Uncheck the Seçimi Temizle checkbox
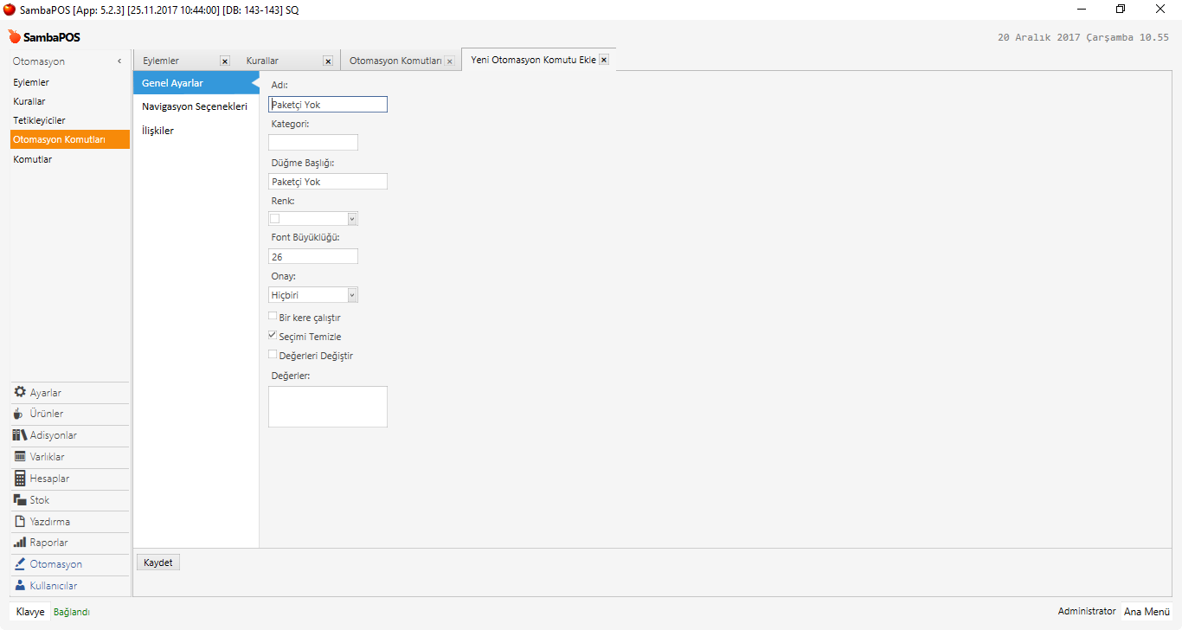1182x630 pixels. [273, 336]
